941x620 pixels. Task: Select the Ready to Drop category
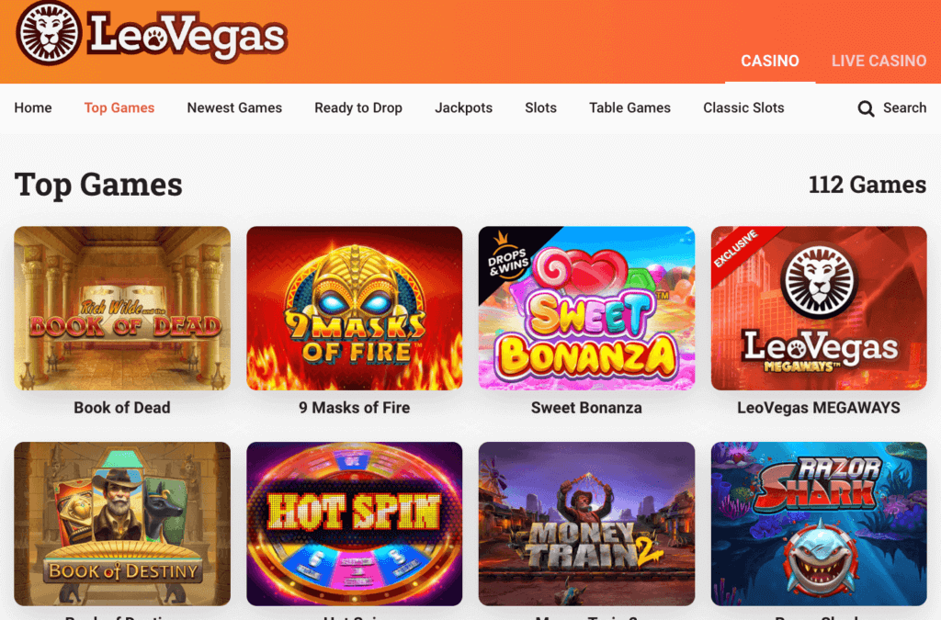tap(358, 108)
